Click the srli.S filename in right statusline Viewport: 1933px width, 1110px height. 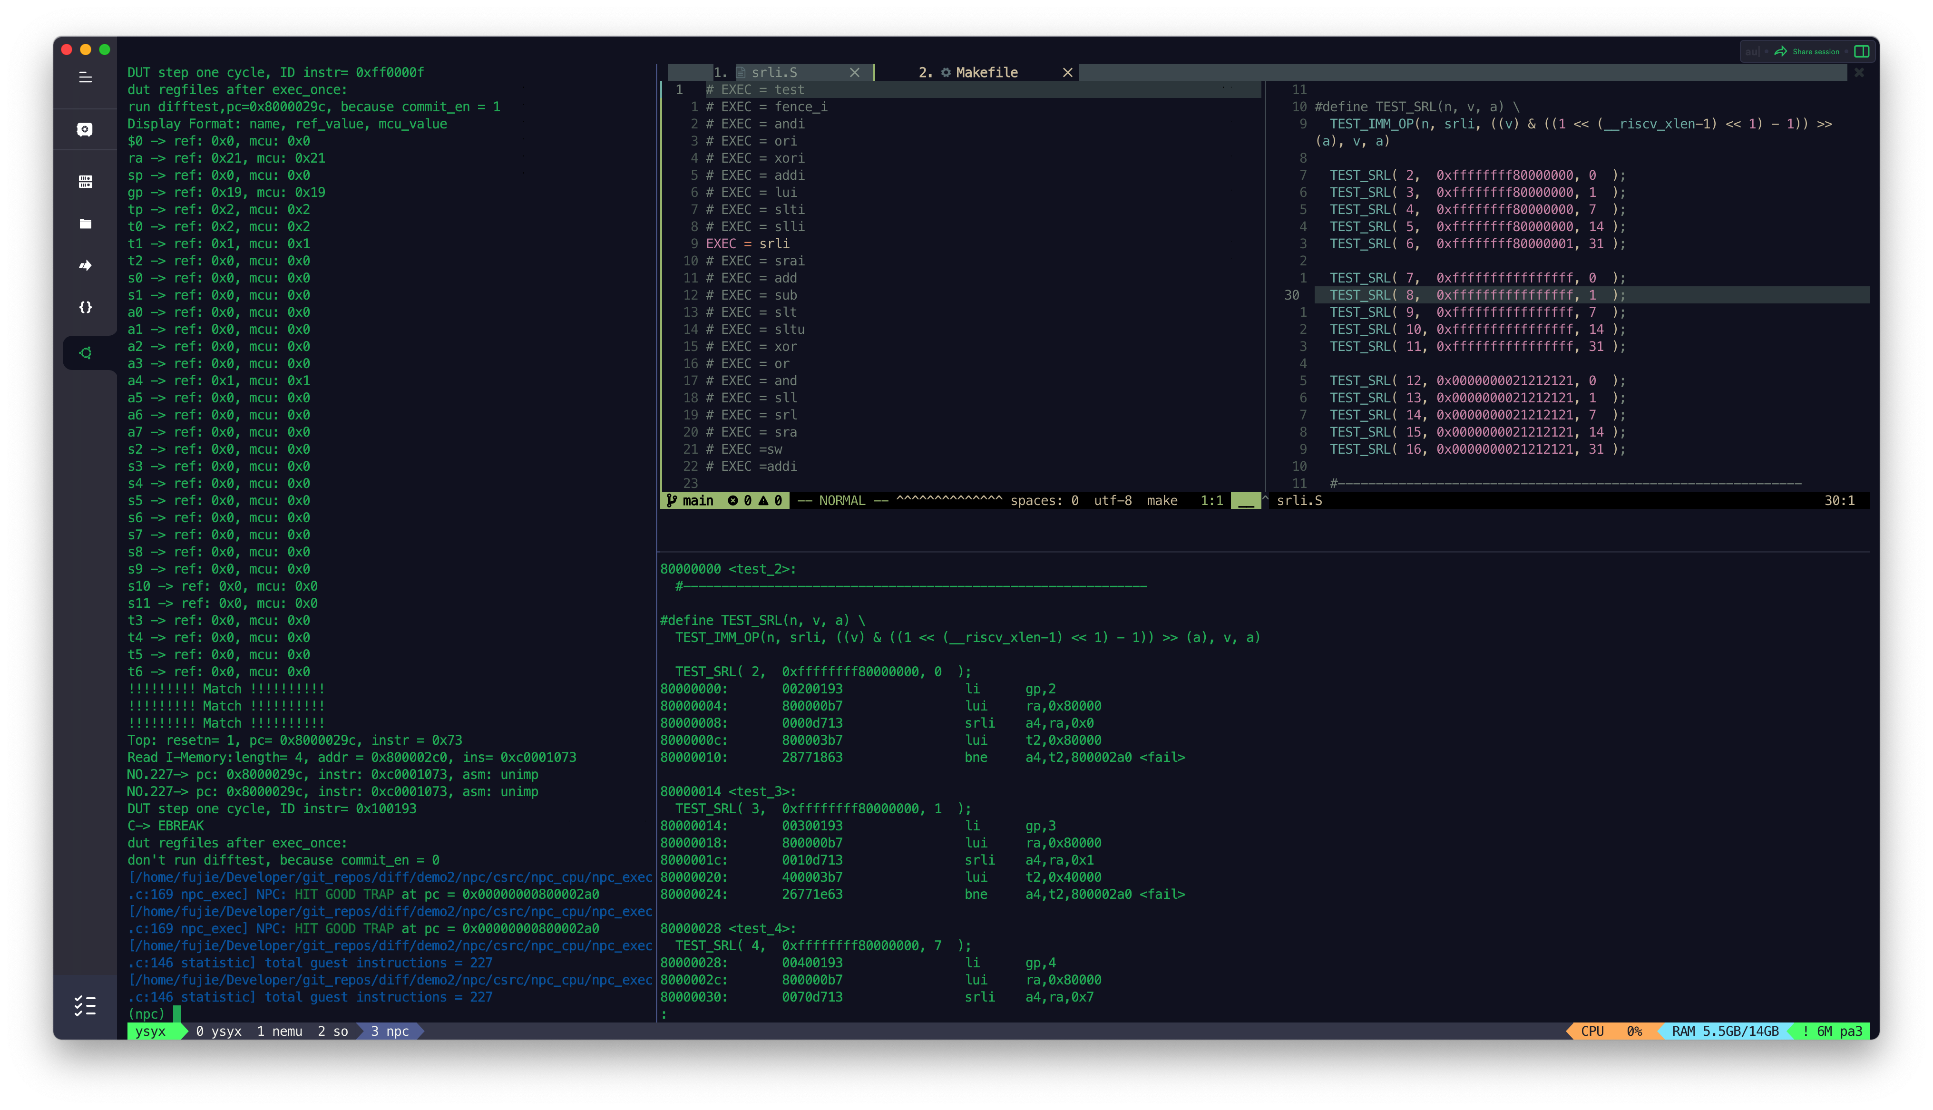tap(1299, 500)
